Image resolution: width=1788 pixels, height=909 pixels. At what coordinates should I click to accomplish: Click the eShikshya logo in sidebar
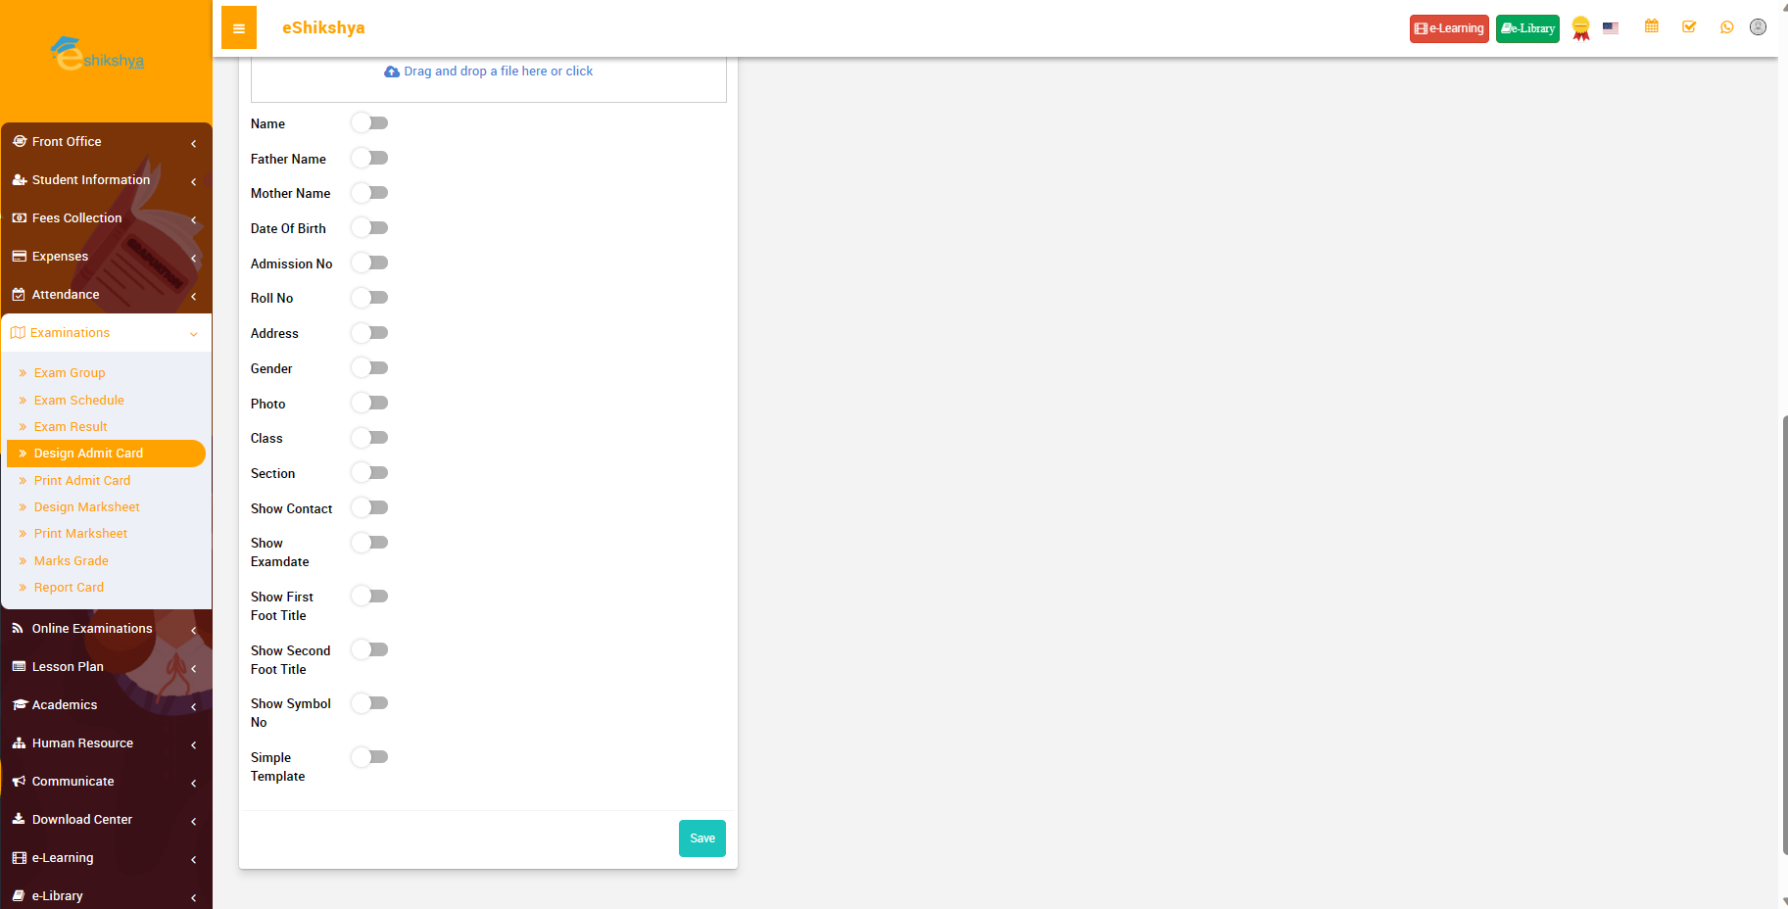click(98, 55)
